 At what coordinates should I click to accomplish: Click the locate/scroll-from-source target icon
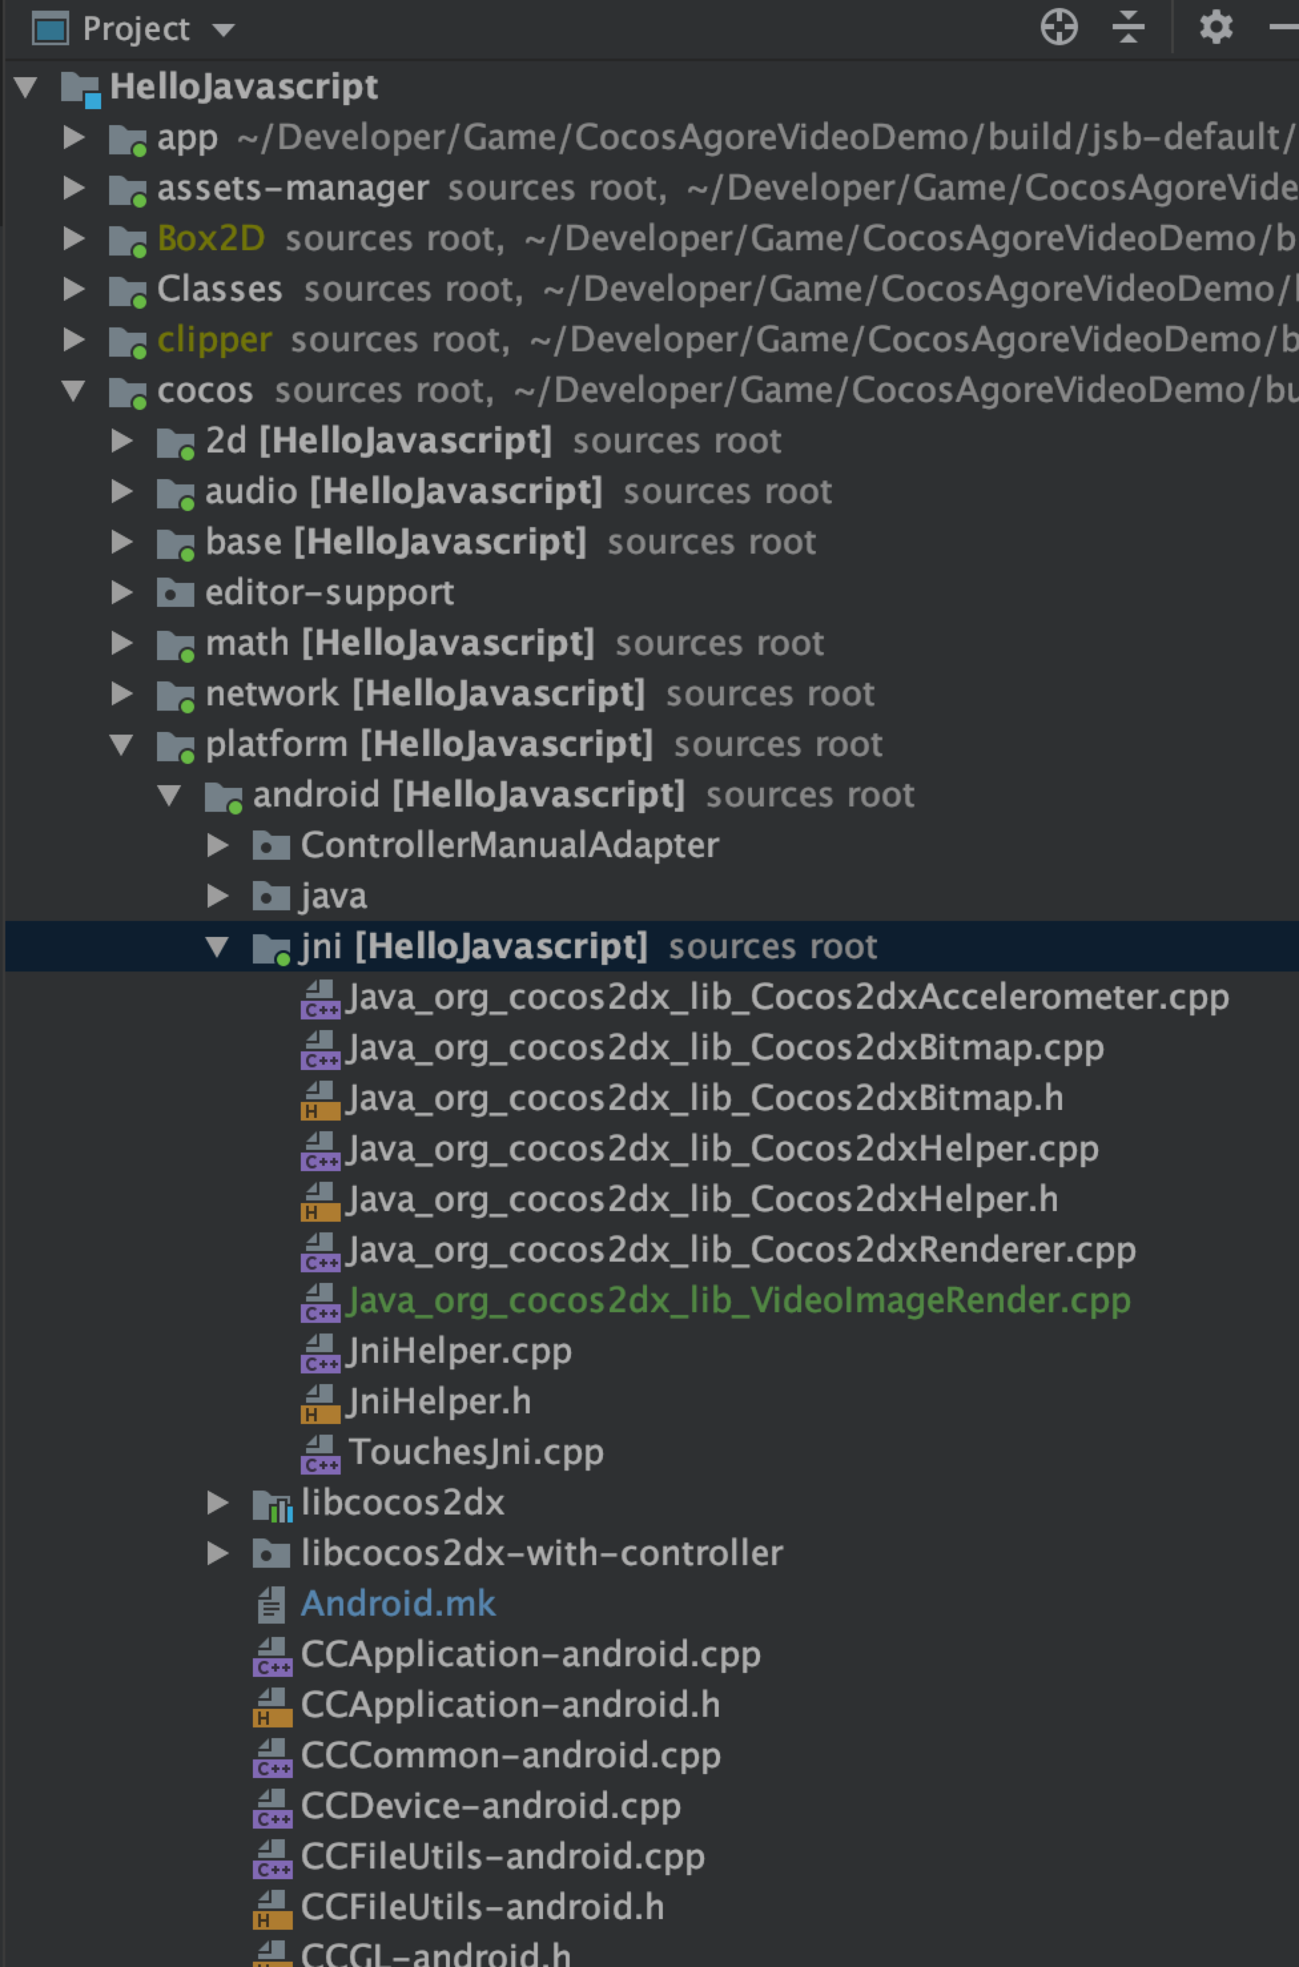click(x=1059, y=28)
